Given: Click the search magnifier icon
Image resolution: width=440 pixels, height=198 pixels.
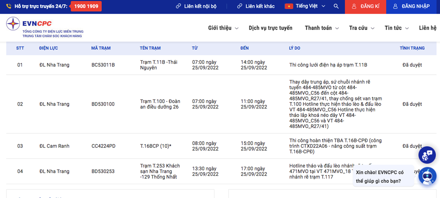Looking at the screenshot, I should (x=336, y=6).
